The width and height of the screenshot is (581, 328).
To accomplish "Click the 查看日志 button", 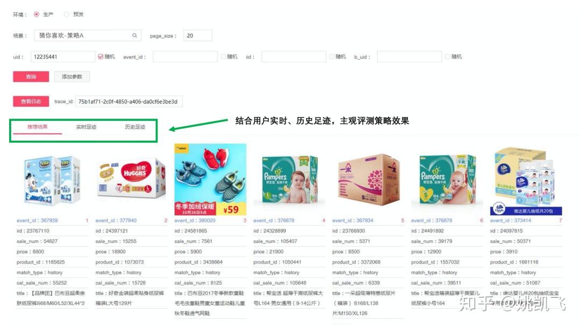I will [31, 101].
